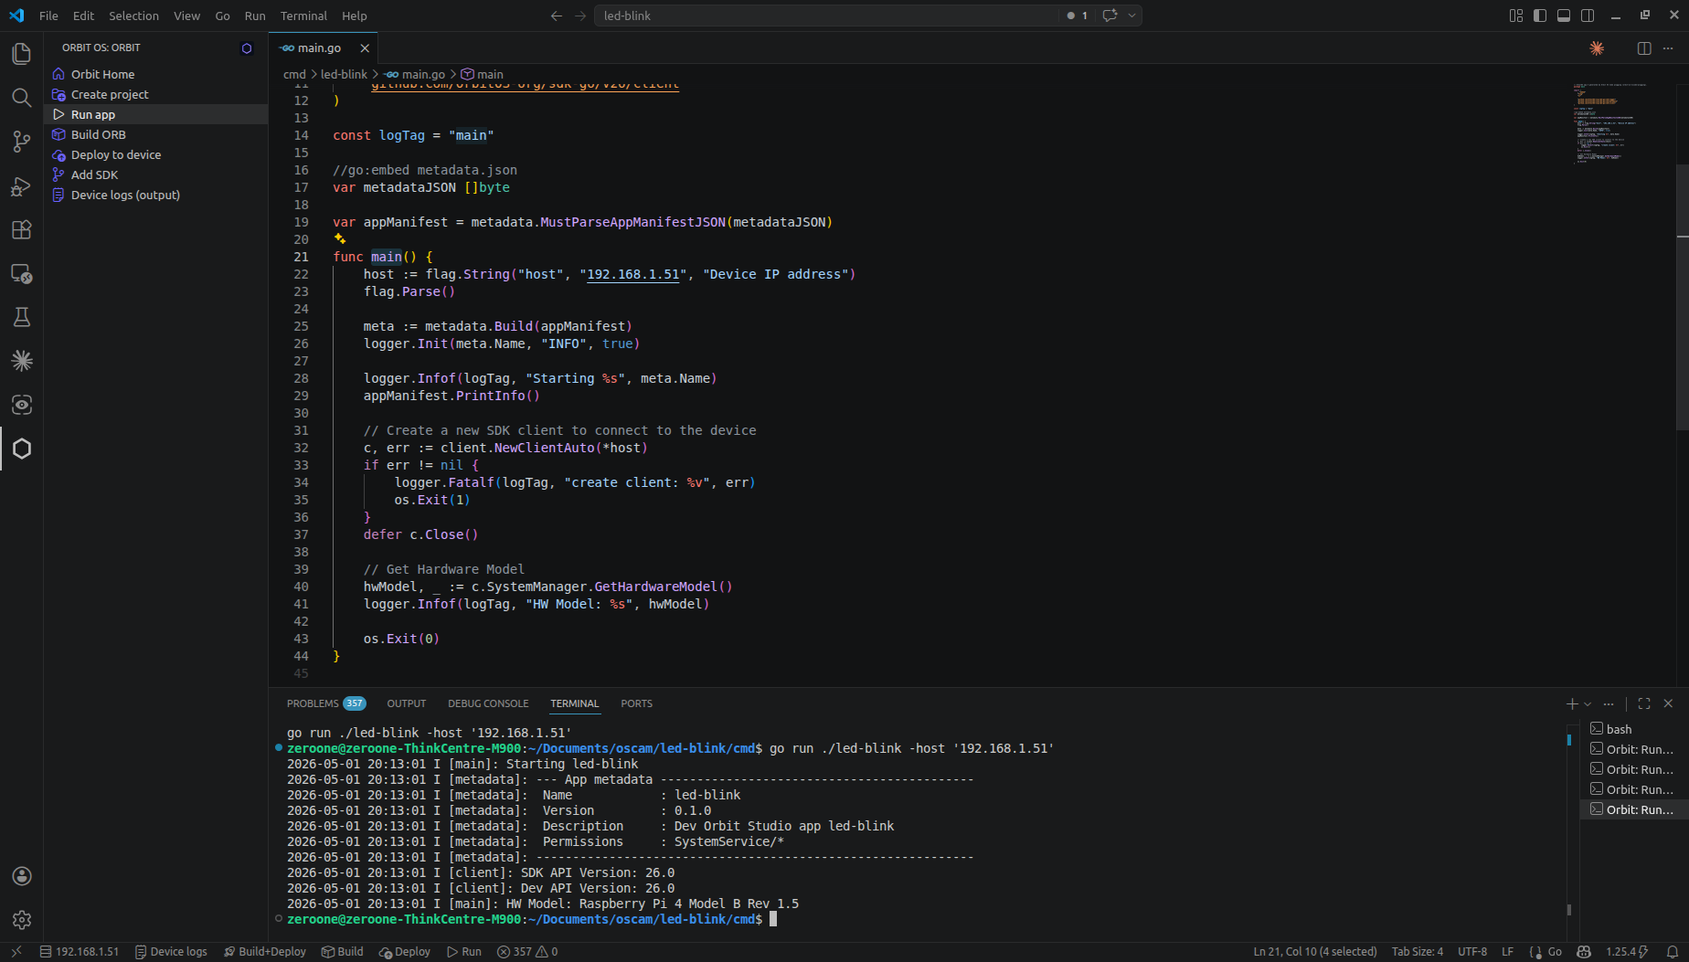Click the orange starburst editor action icon
This screenshot has width=1689, height=962.
click(x=1597, y=48)
